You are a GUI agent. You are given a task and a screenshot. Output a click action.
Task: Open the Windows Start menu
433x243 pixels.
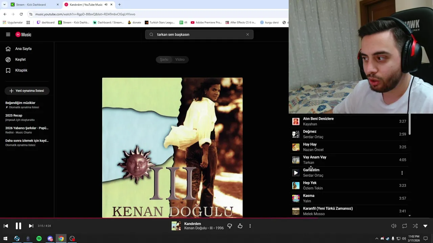tap(5, 239)
